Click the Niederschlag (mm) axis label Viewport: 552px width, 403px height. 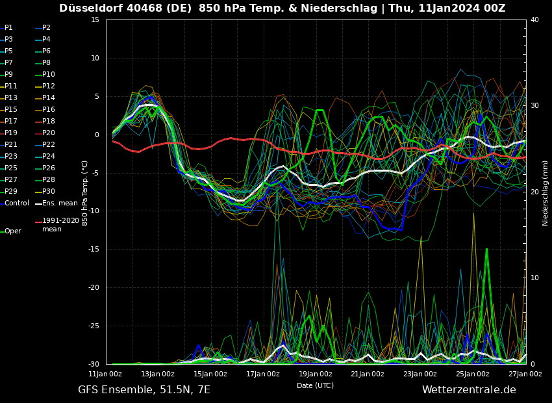[x=546, y=192]
